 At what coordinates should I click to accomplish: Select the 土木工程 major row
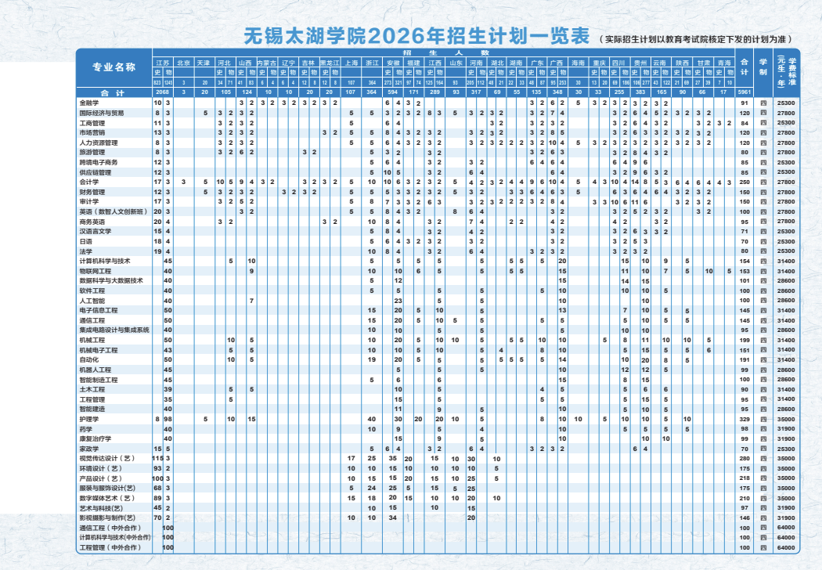(x=438, y=390)
